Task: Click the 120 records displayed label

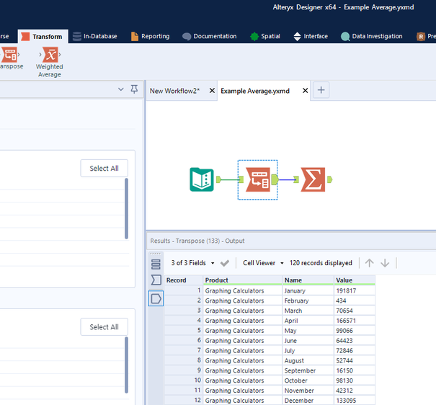Action: click(321, 263)
